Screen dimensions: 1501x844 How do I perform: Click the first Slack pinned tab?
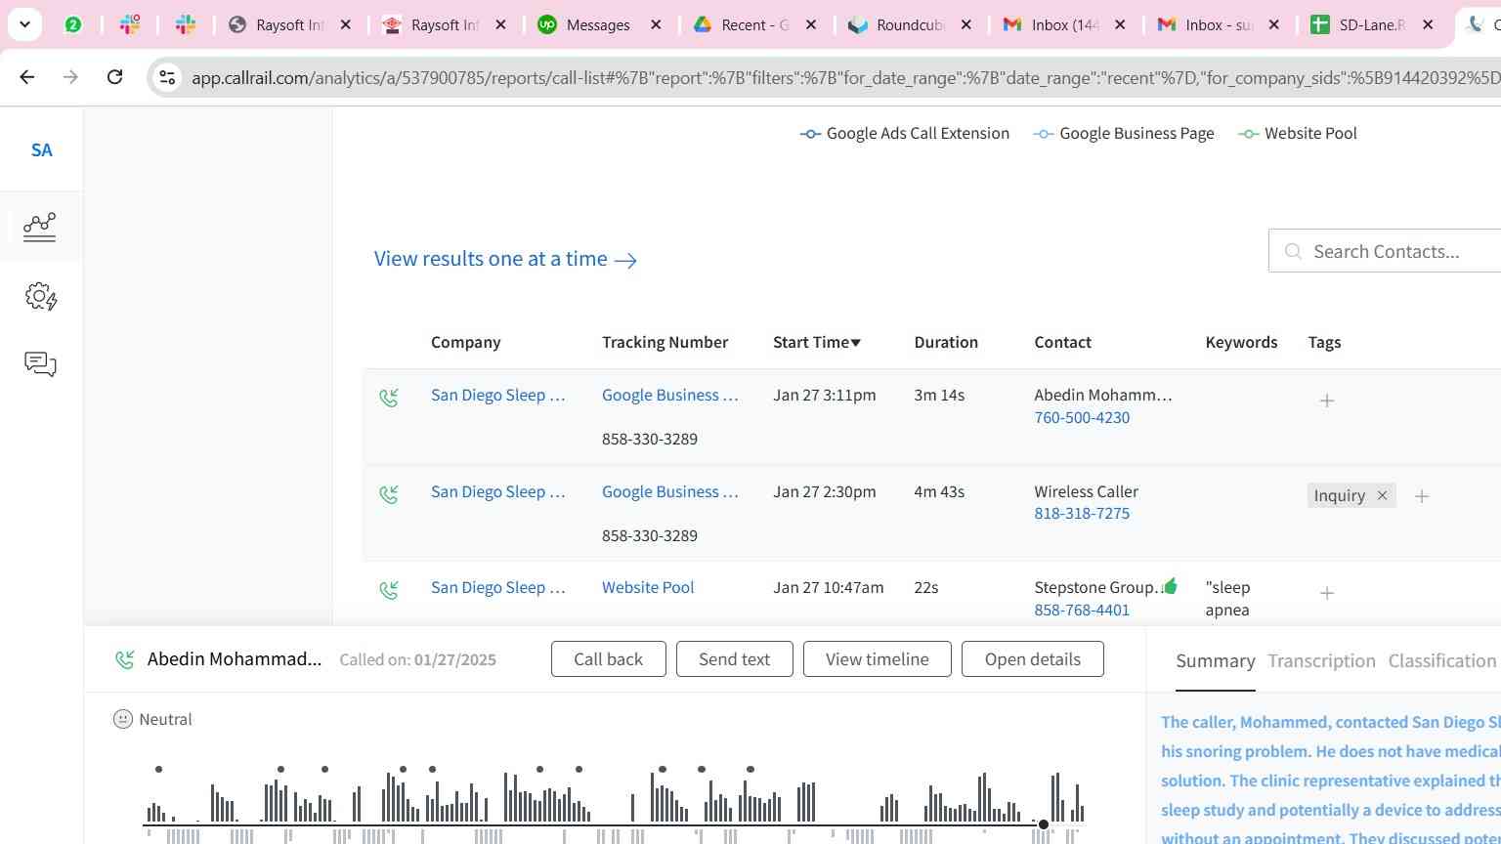(x=130, y=25)
